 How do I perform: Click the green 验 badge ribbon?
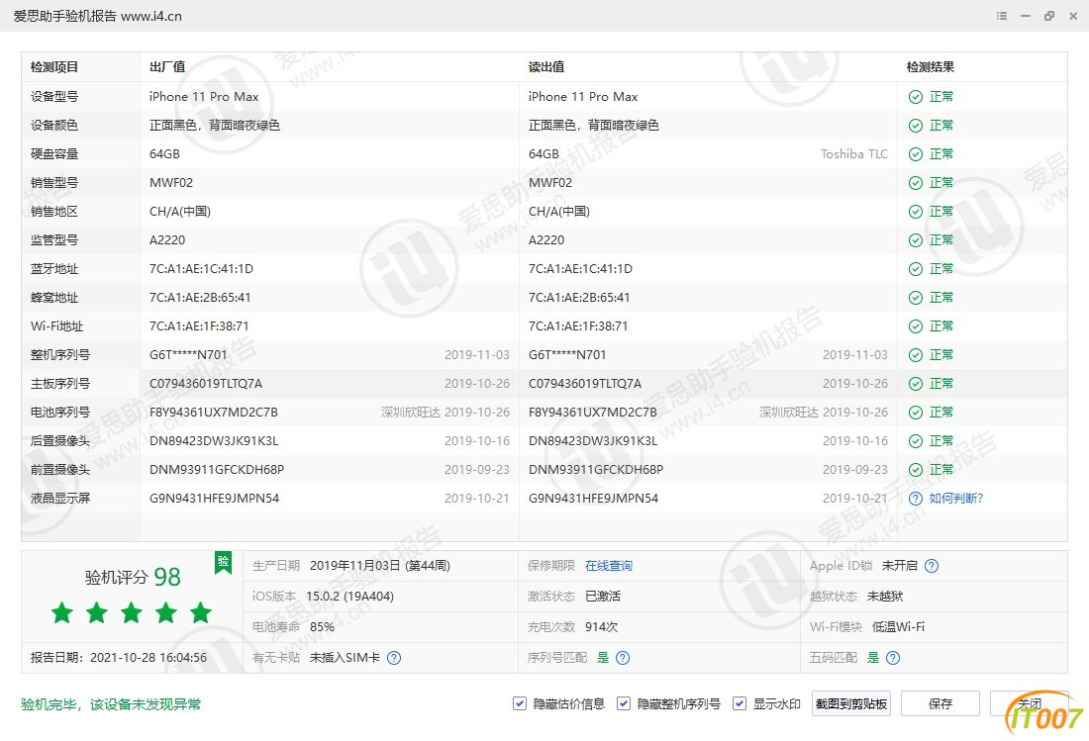pos(223,563)
